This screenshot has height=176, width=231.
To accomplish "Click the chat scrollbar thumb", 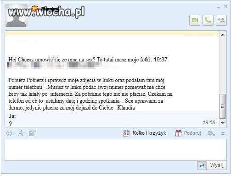I will (x=223, y=106).
